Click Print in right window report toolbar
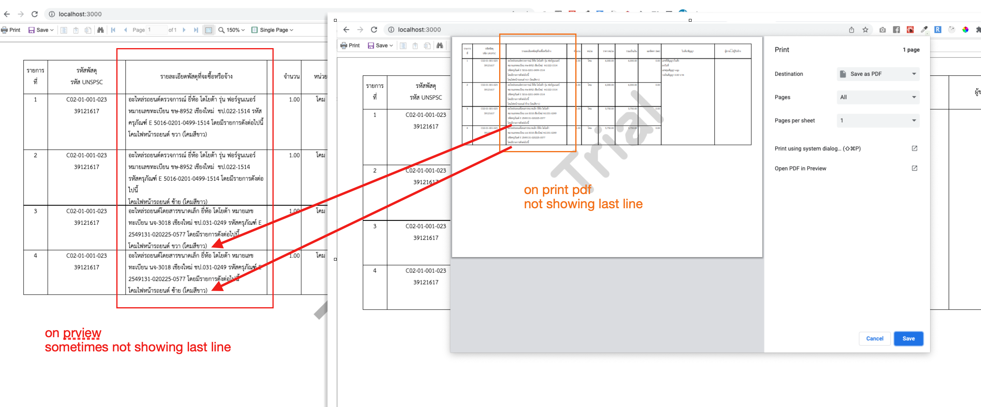This screenshot has height=407, width=981. 350,45
